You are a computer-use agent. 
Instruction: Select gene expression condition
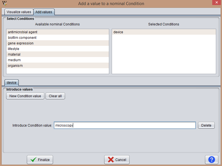pos(58,43)
